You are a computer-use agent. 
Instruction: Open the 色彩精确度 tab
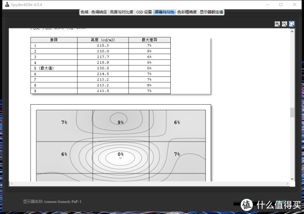pos(186,12)
